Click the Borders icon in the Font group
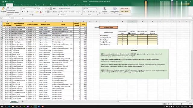Image resolution: width=193 pixels, height=108 pixels. (x=32, y=12)
